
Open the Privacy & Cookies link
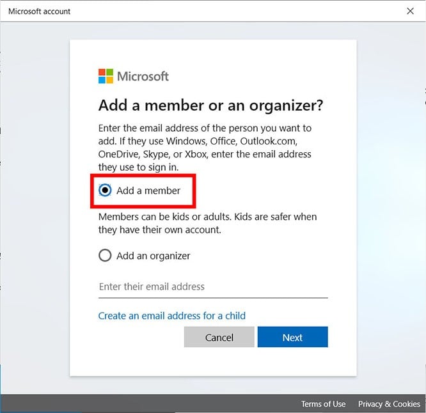[389, 404]
